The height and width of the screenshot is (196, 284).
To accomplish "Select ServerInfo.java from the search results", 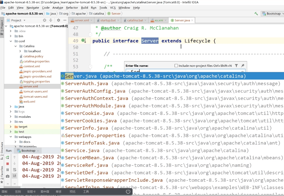I will click(x=86, y=128).
